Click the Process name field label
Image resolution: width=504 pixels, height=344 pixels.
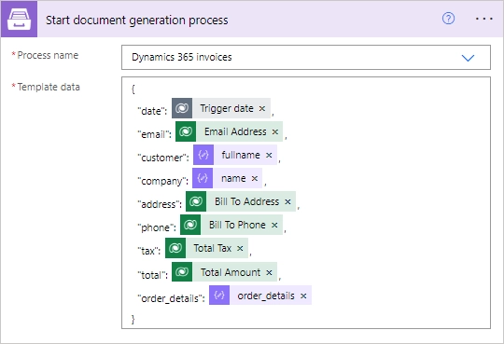(x=48, y=55)
